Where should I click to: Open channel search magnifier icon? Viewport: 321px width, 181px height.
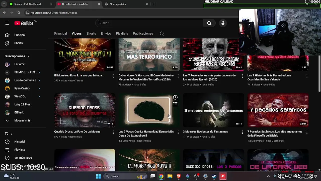tap(162, 34)
